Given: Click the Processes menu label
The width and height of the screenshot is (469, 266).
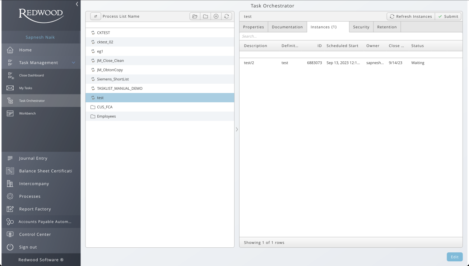Looking at the screenshot, I should pos(30,196).
